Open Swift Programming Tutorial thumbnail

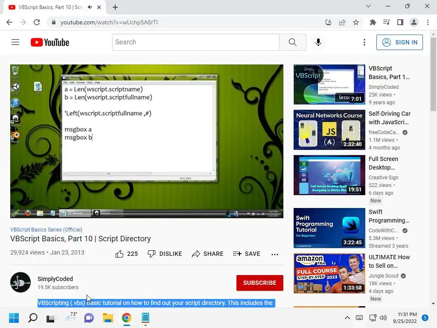coord(329,228)
